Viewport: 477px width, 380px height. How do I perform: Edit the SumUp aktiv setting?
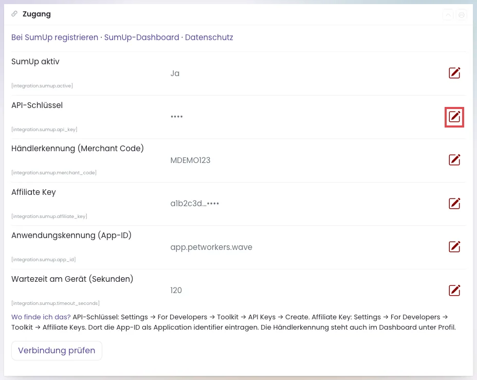click(x=454, y=73)
